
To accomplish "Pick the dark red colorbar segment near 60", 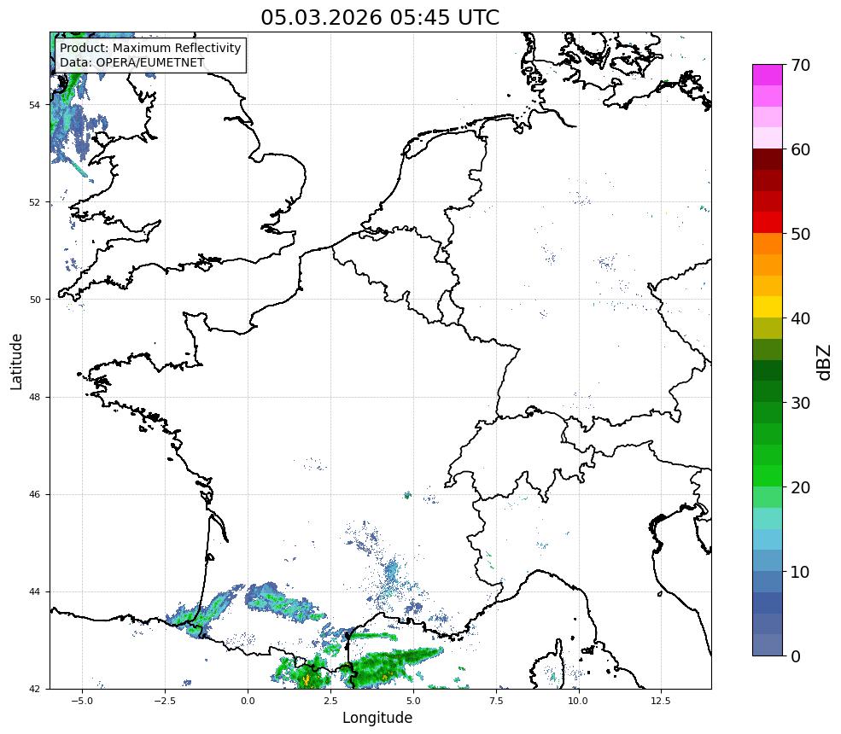I will point(768,160).
